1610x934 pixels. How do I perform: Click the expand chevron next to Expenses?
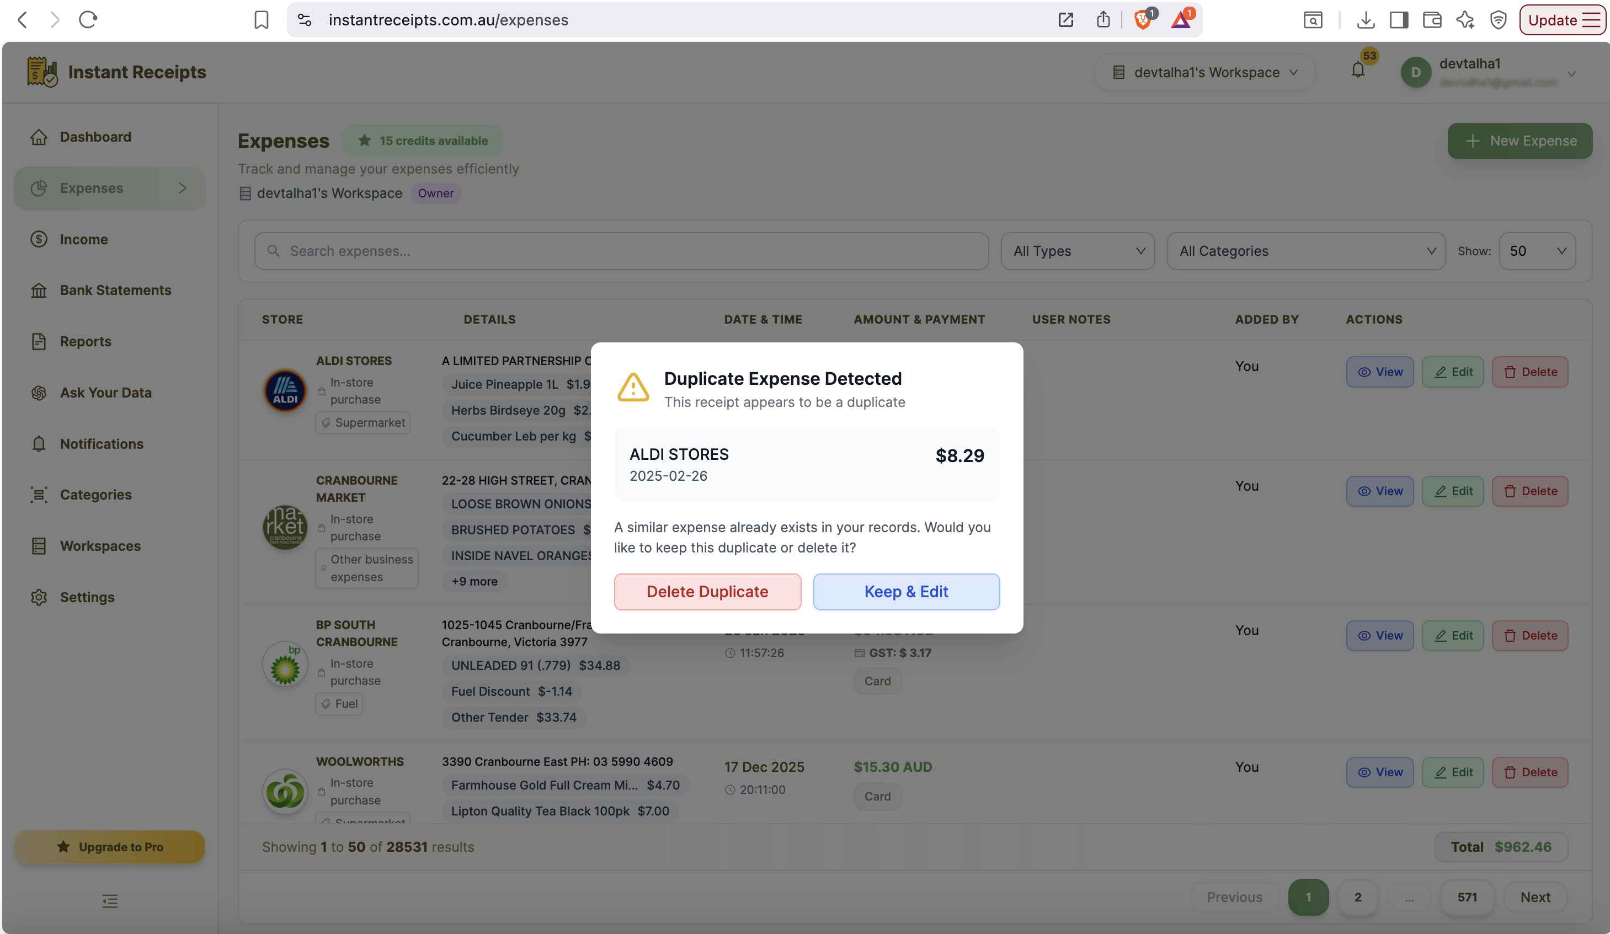tap(183, 187)
